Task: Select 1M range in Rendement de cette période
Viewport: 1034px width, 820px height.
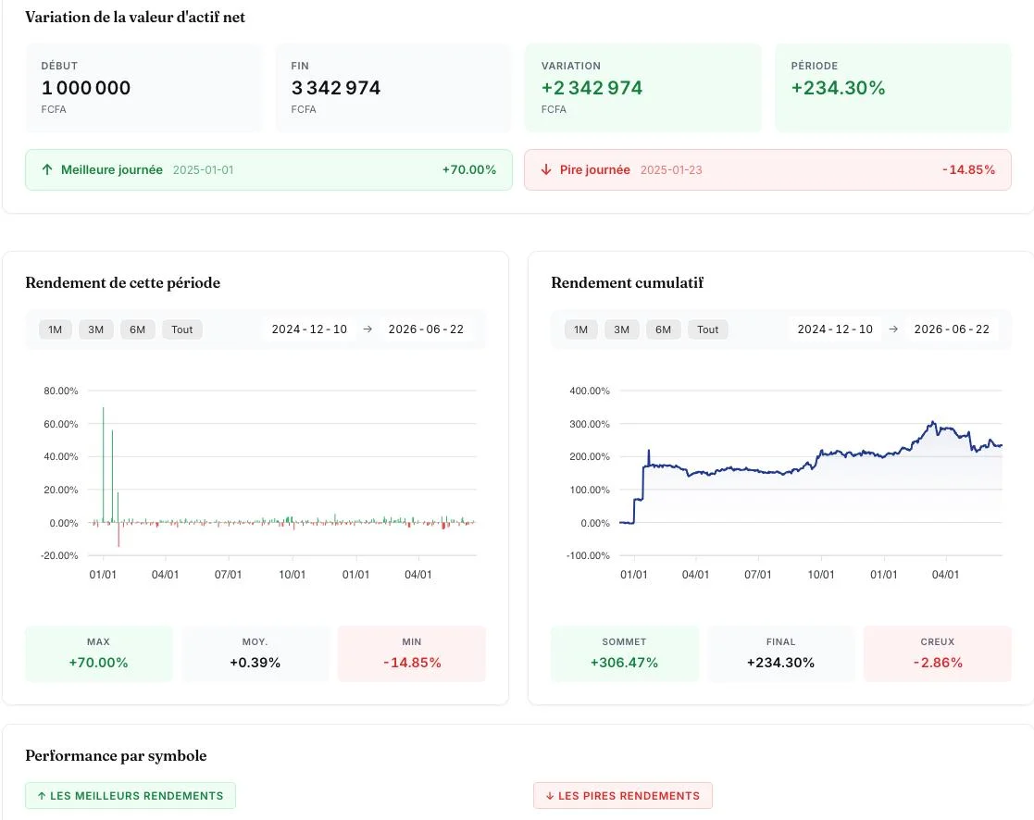Action: click(x=55, y=329)
